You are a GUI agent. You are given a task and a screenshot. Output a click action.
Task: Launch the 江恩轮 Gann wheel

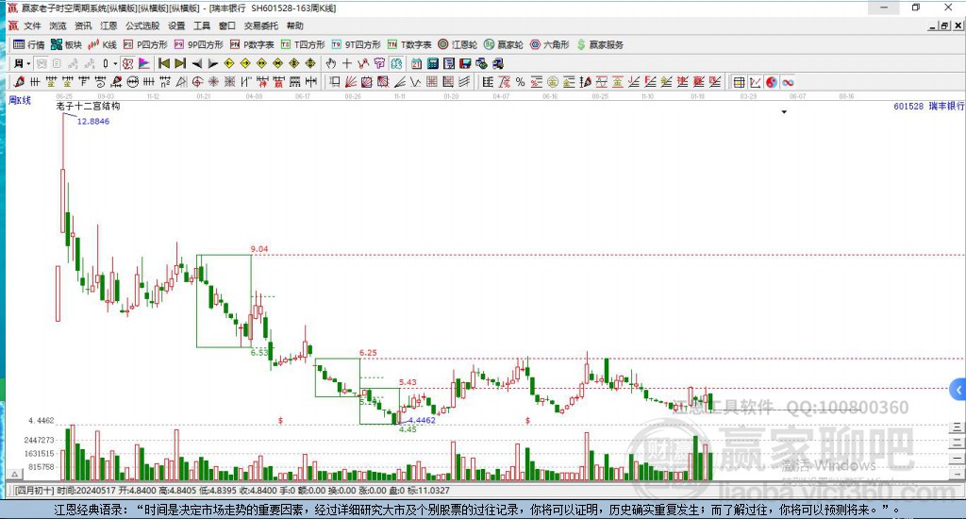[458, 44]
